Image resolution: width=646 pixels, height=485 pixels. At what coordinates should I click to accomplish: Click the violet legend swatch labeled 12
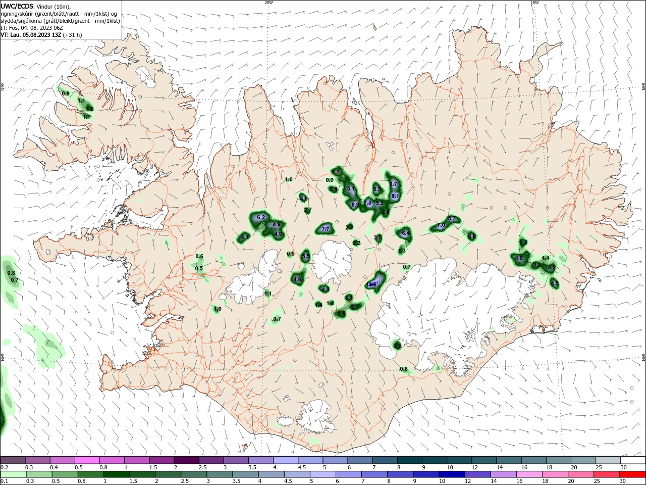click(x=477, y=474)
